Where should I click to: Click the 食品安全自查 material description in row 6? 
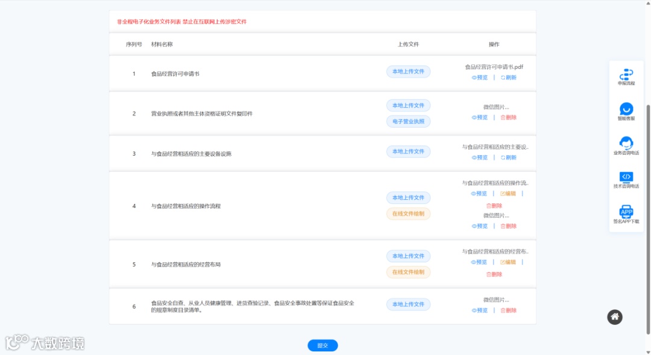[x=253, y=306]
